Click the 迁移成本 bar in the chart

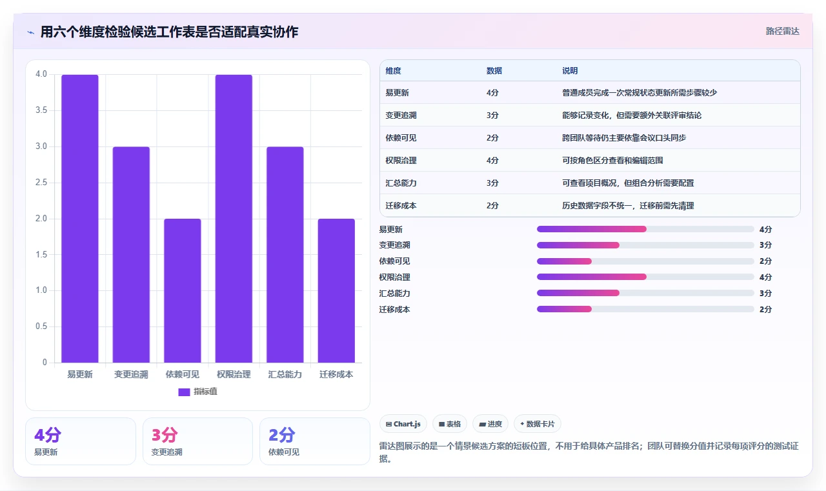(336, 291)
